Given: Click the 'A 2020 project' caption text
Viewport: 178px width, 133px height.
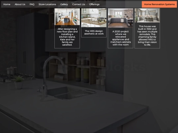Looking at the screenshot, I should tap(121, 38).
